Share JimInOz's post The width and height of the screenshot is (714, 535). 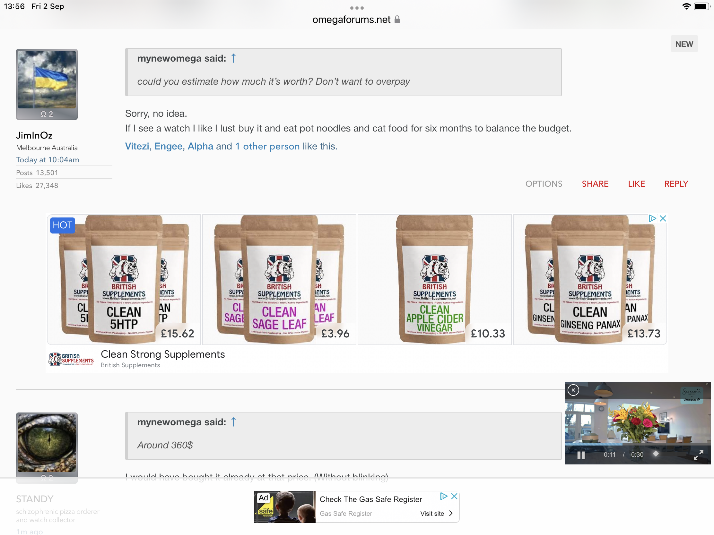[595, 184]
